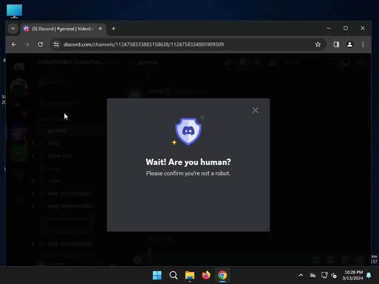Image resolution: width=379 pixels, height=284 pixels.
Task: Click the muted volume tray icon
Action: (x=334, y=275)
